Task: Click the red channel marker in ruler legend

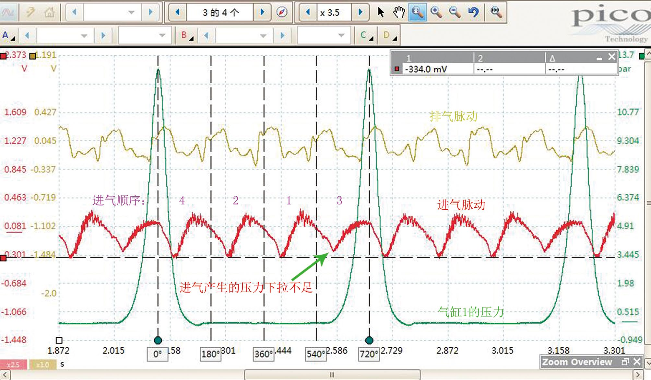Action: (x=397, y=69)
